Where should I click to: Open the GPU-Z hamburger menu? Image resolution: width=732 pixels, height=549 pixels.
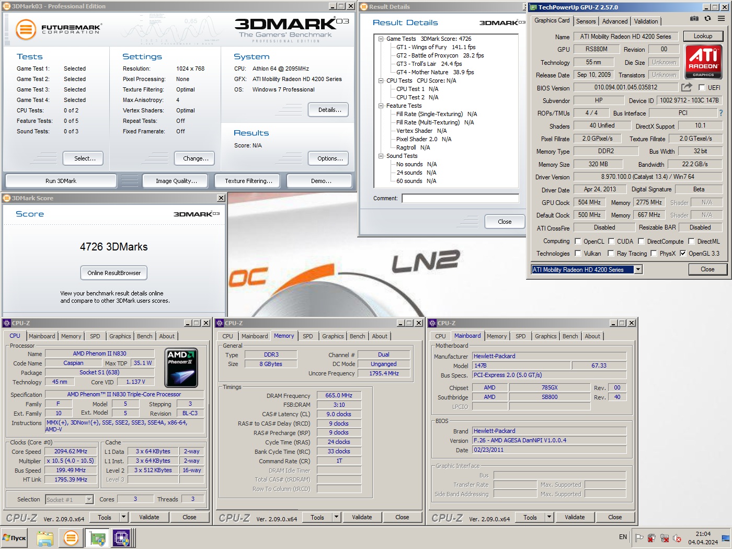coord(721,18)
